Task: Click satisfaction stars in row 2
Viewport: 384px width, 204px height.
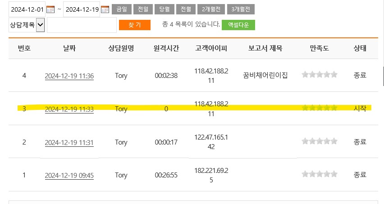Action: [319, 141]
